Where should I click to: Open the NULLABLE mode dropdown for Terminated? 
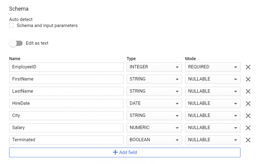[x=213, y=140]
